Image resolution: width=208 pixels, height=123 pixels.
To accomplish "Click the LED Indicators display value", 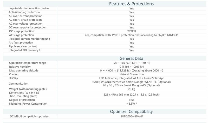I will [x=131, y=78].
